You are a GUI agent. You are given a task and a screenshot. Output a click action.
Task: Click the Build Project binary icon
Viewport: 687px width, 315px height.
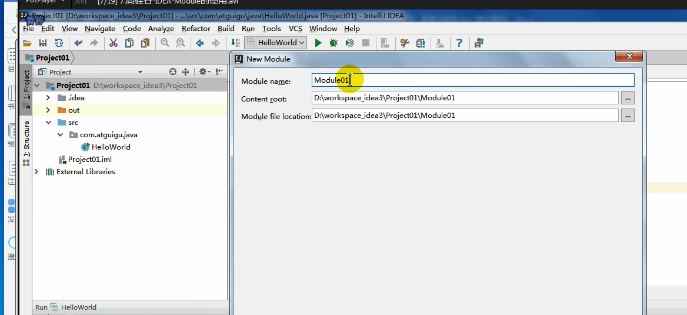(x=235, y=43)
